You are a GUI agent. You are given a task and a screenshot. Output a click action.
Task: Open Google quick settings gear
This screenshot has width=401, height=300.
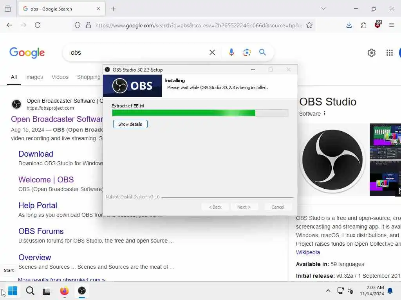tap(372, 53)
